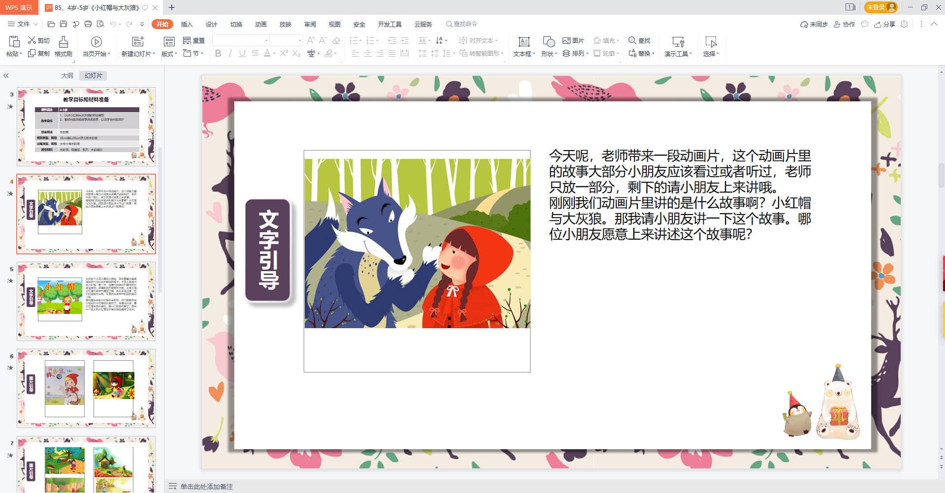Expand the File (文件) menu dropdown arrow
The height and width of the screenshot is (493, 945).
click(36, 24)
